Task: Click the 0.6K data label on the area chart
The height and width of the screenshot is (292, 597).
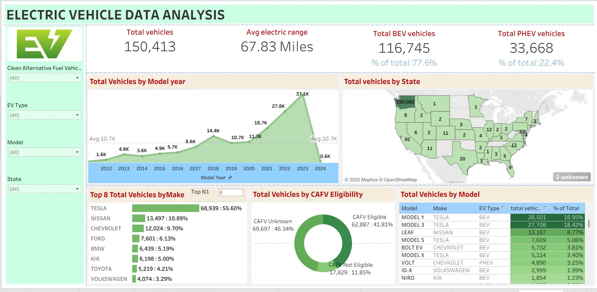Action: coord(325,156)
